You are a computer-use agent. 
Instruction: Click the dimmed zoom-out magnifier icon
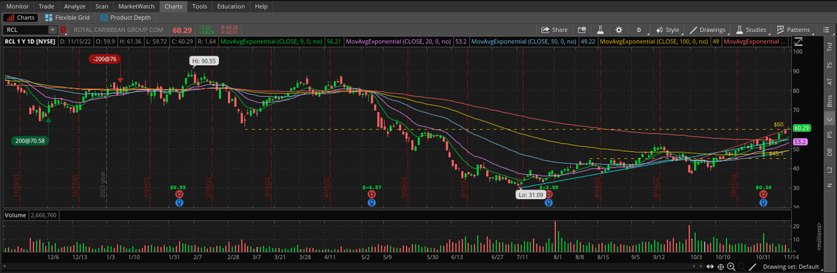click(x=741, y=267)
